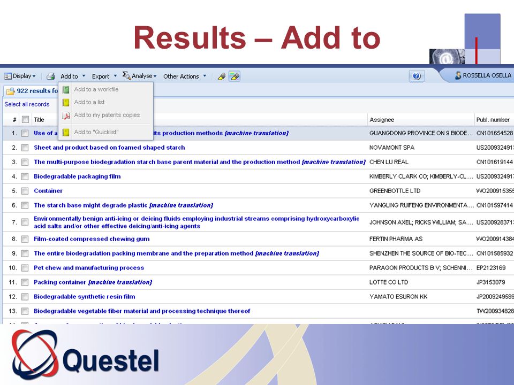Click the user icon beside ROSSELLA OSELLA
The width and height of the screenshot is (514, 385).
(x=458, y=75)
